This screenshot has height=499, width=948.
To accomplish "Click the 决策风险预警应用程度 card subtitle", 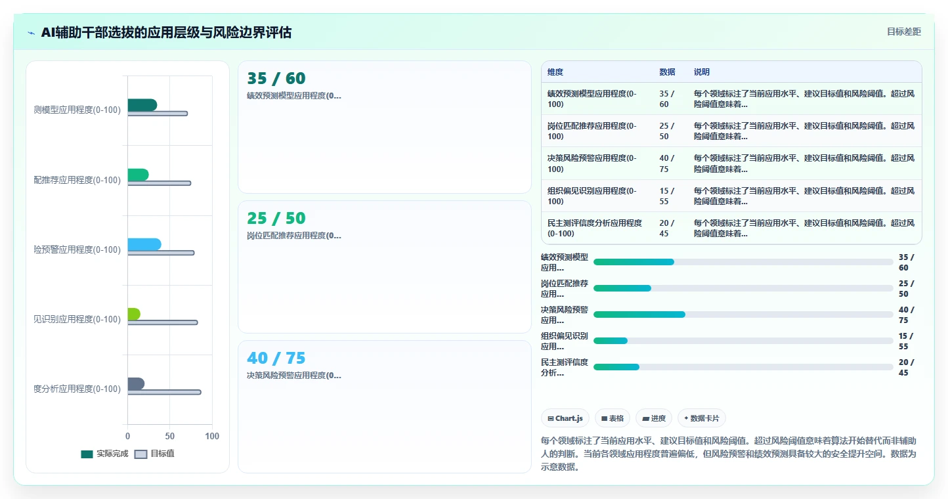I will click(x=294, y=376).
